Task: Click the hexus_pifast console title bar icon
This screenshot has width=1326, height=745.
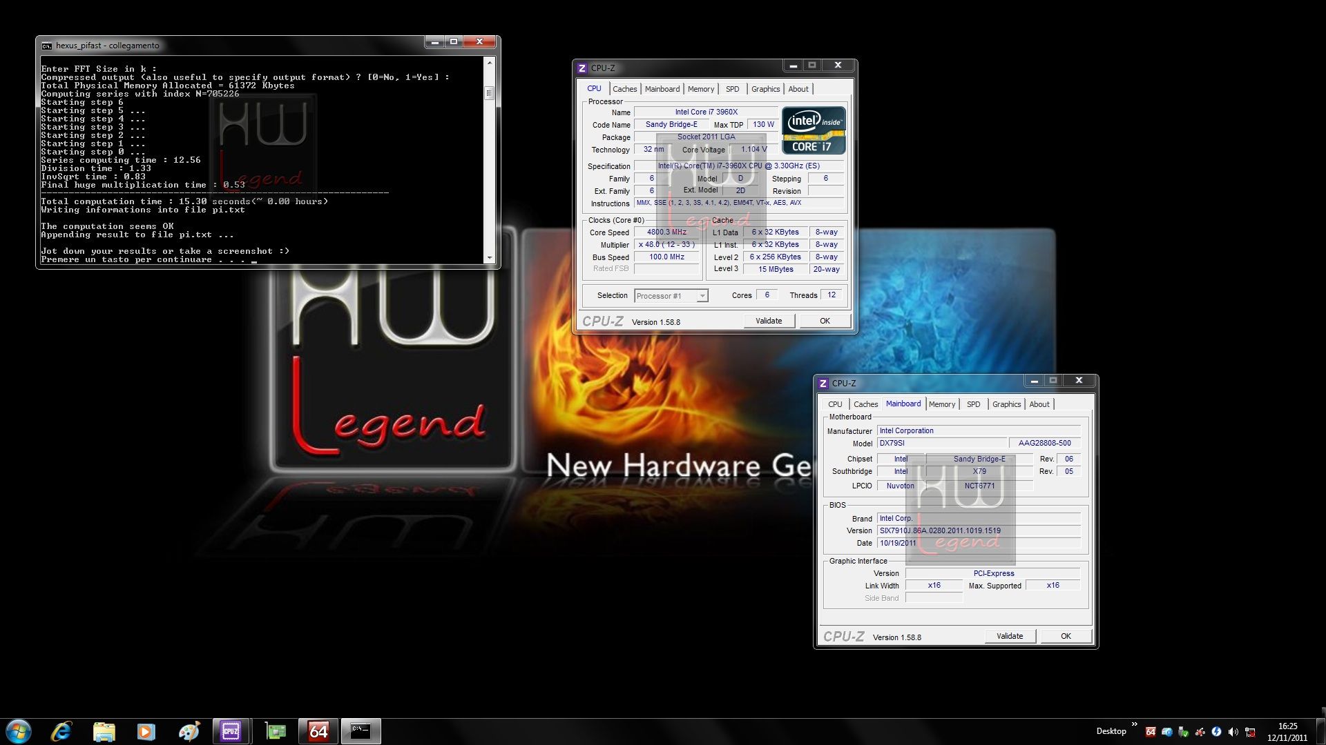Action: (47, 46)
